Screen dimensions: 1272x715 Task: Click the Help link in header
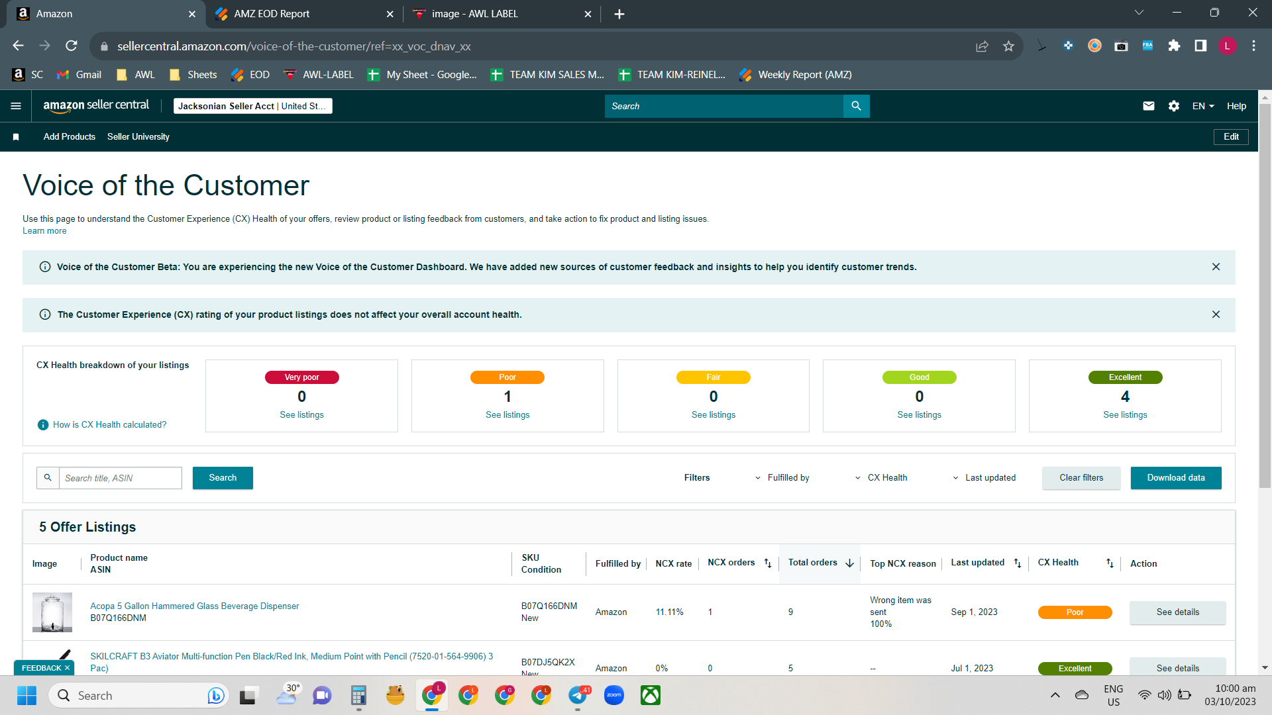1236,106
